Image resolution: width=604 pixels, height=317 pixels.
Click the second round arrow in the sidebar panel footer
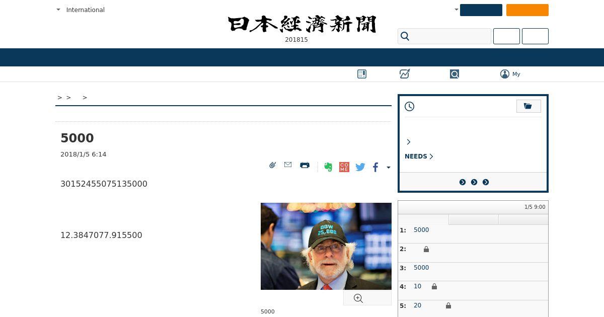click(x=474, y=182)
